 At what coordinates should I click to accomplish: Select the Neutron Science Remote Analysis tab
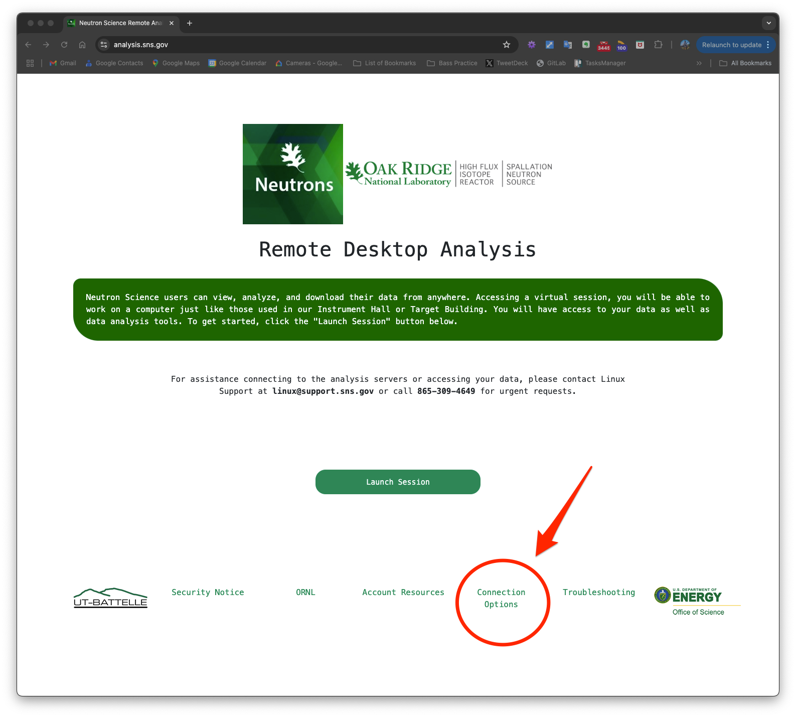point(120,23)
